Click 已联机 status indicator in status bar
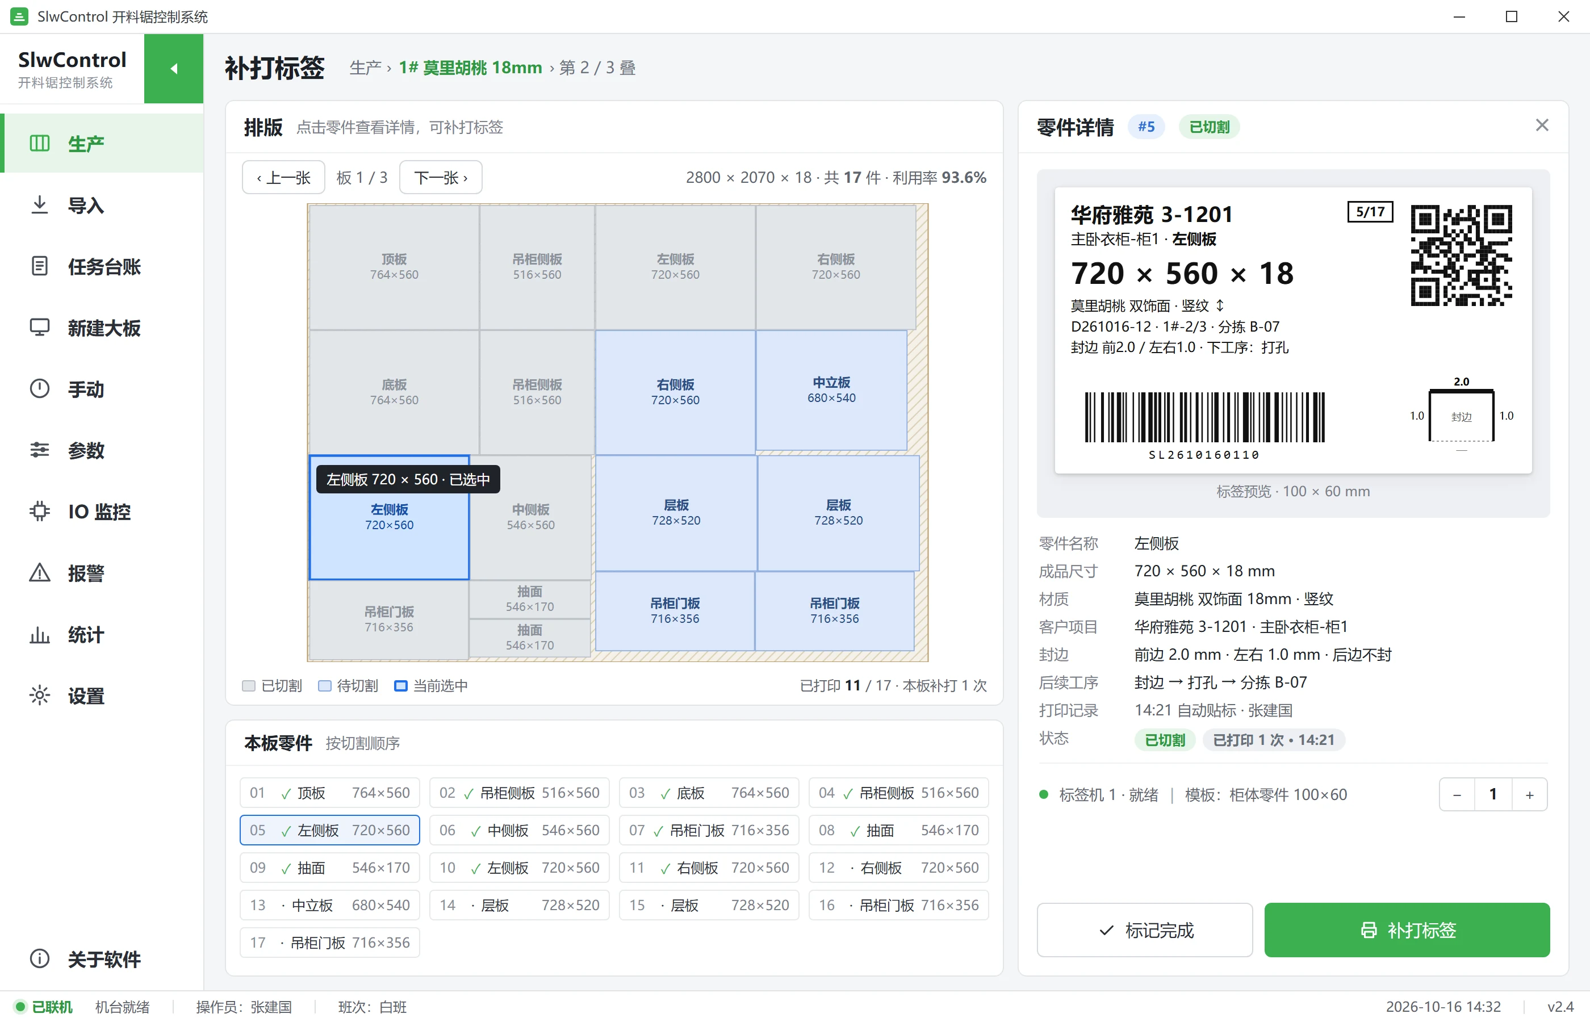The image size is (1590, 1022). pyautogui.click(x=44, y=1006)
